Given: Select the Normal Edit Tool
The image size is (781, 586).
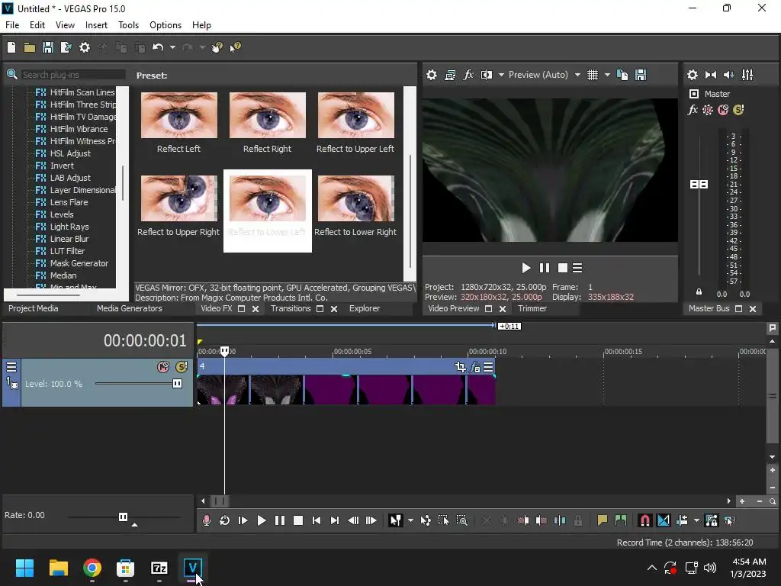Looking at the screenshot, I should (x=396, y=520).
